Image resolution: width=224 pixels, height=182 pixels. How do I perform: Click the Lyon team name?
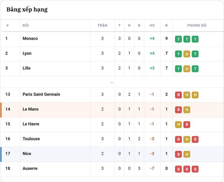(x=27, y=54)
